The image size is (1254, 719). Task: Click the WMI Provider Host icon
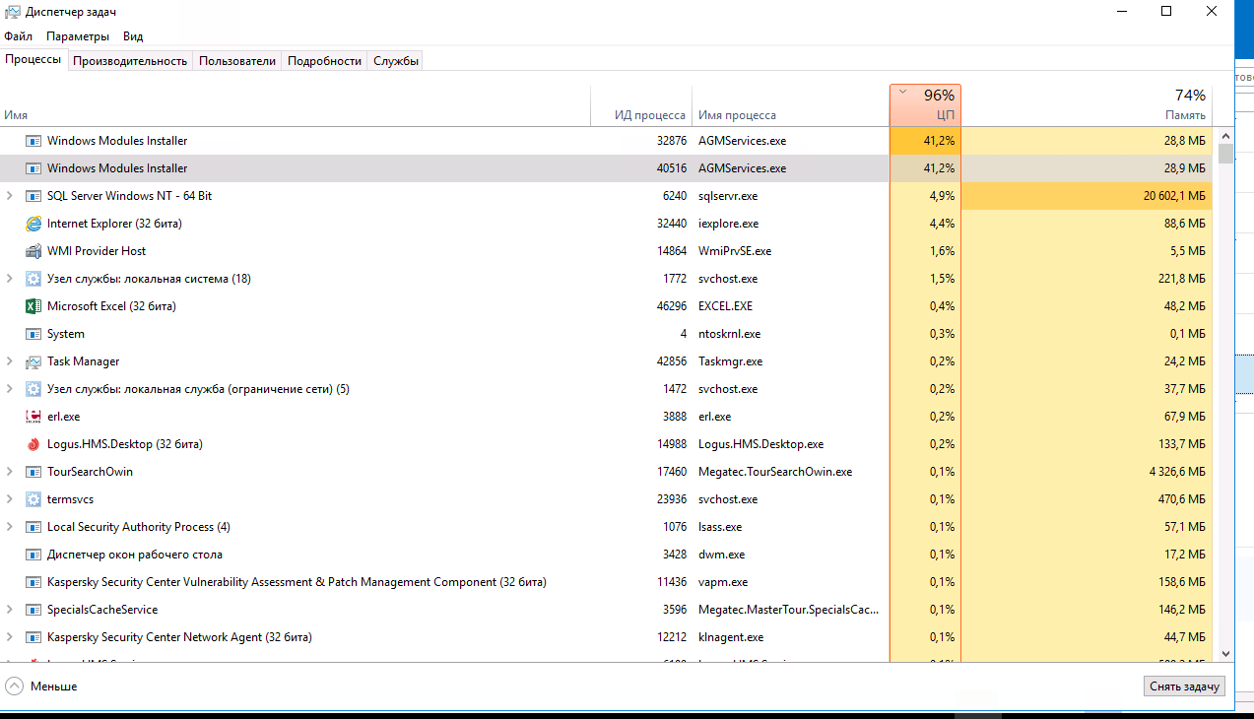click(x=33, y=251)
